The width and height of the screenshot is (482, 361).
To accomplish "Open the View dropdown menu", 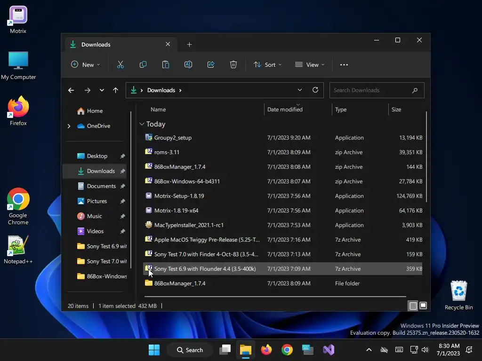I will [x=310, y=65].
